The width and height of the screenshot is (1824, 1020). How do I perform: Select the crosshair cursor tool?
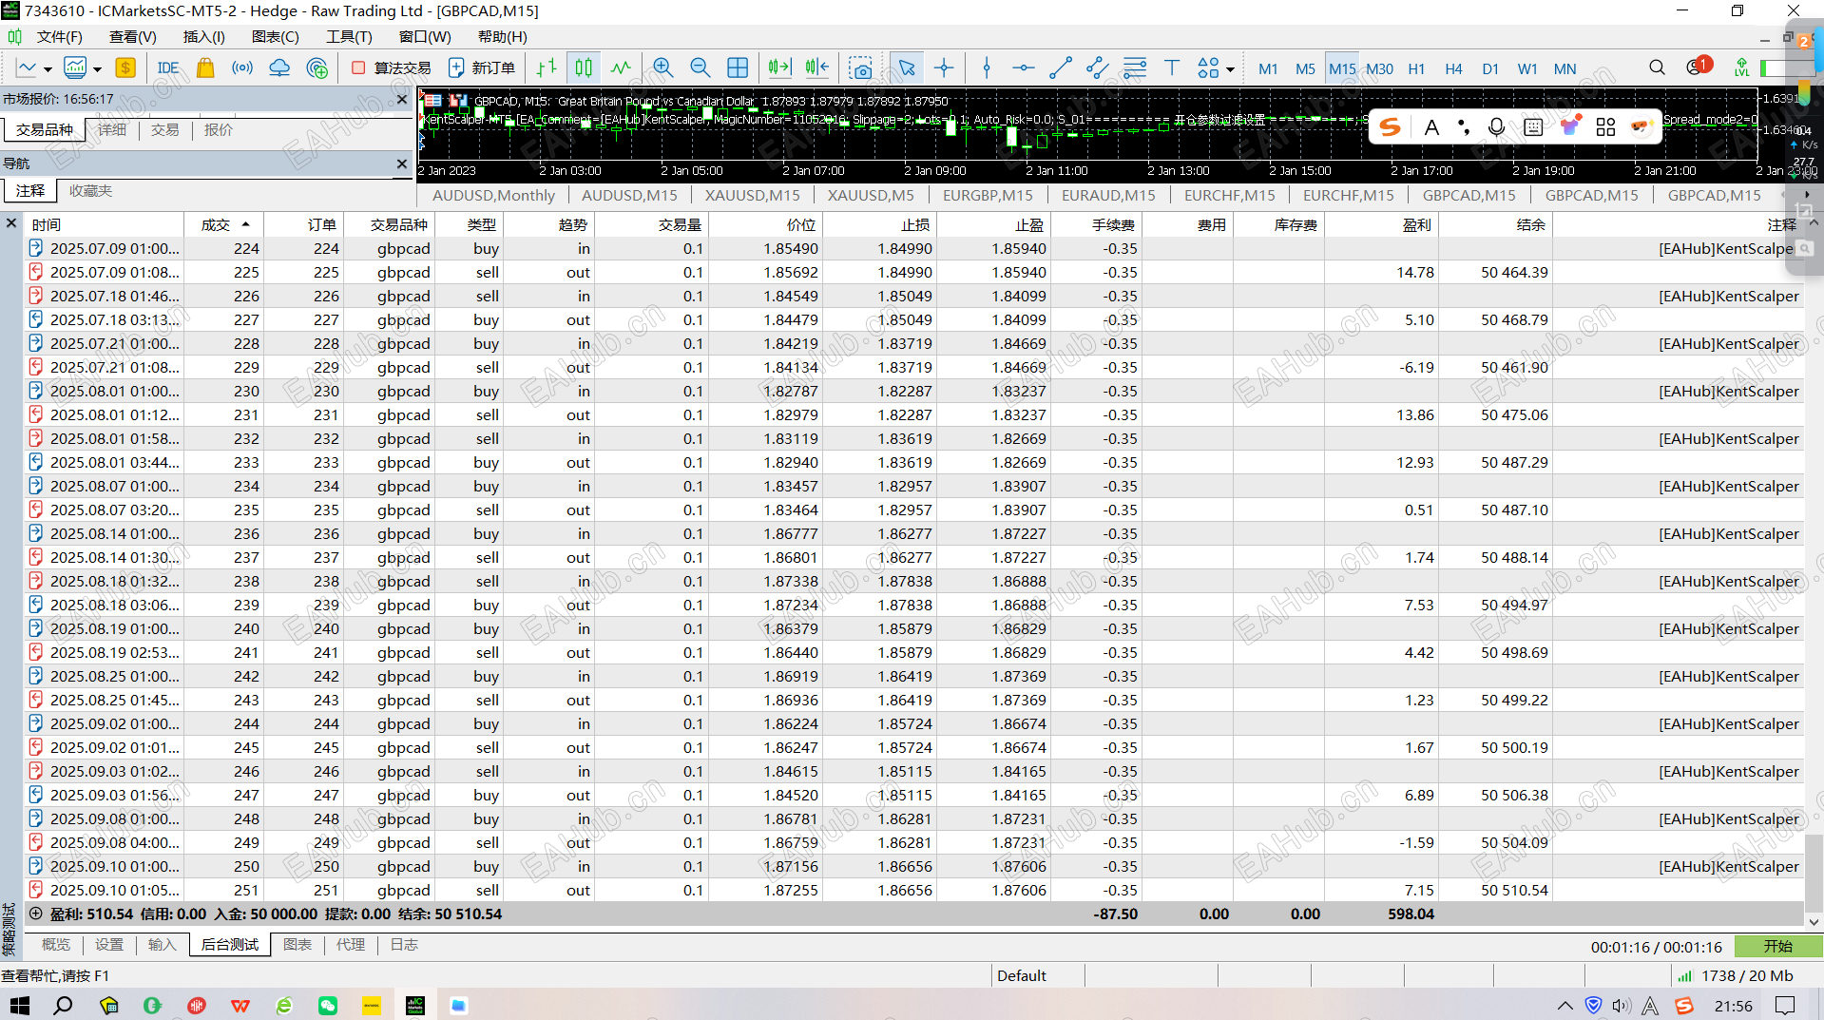click(x=943, y=67)
